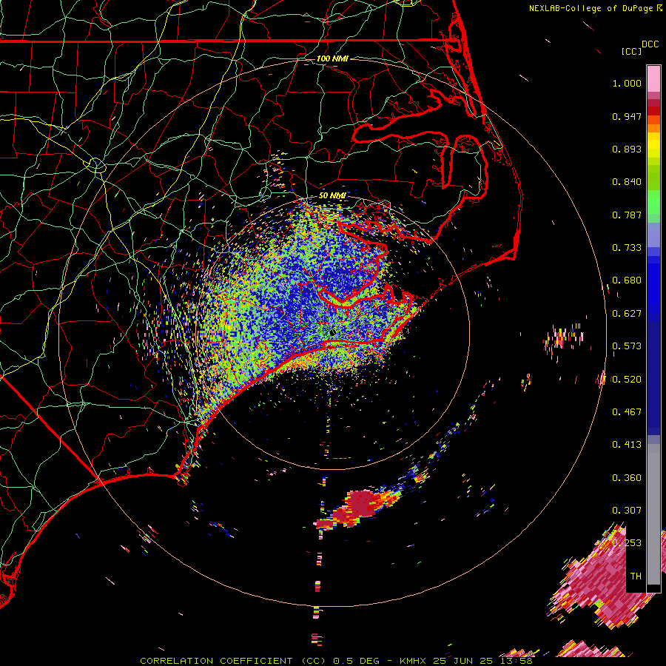Click the [CC] label above the color scale
666x666 pixels.
point(631,51)
